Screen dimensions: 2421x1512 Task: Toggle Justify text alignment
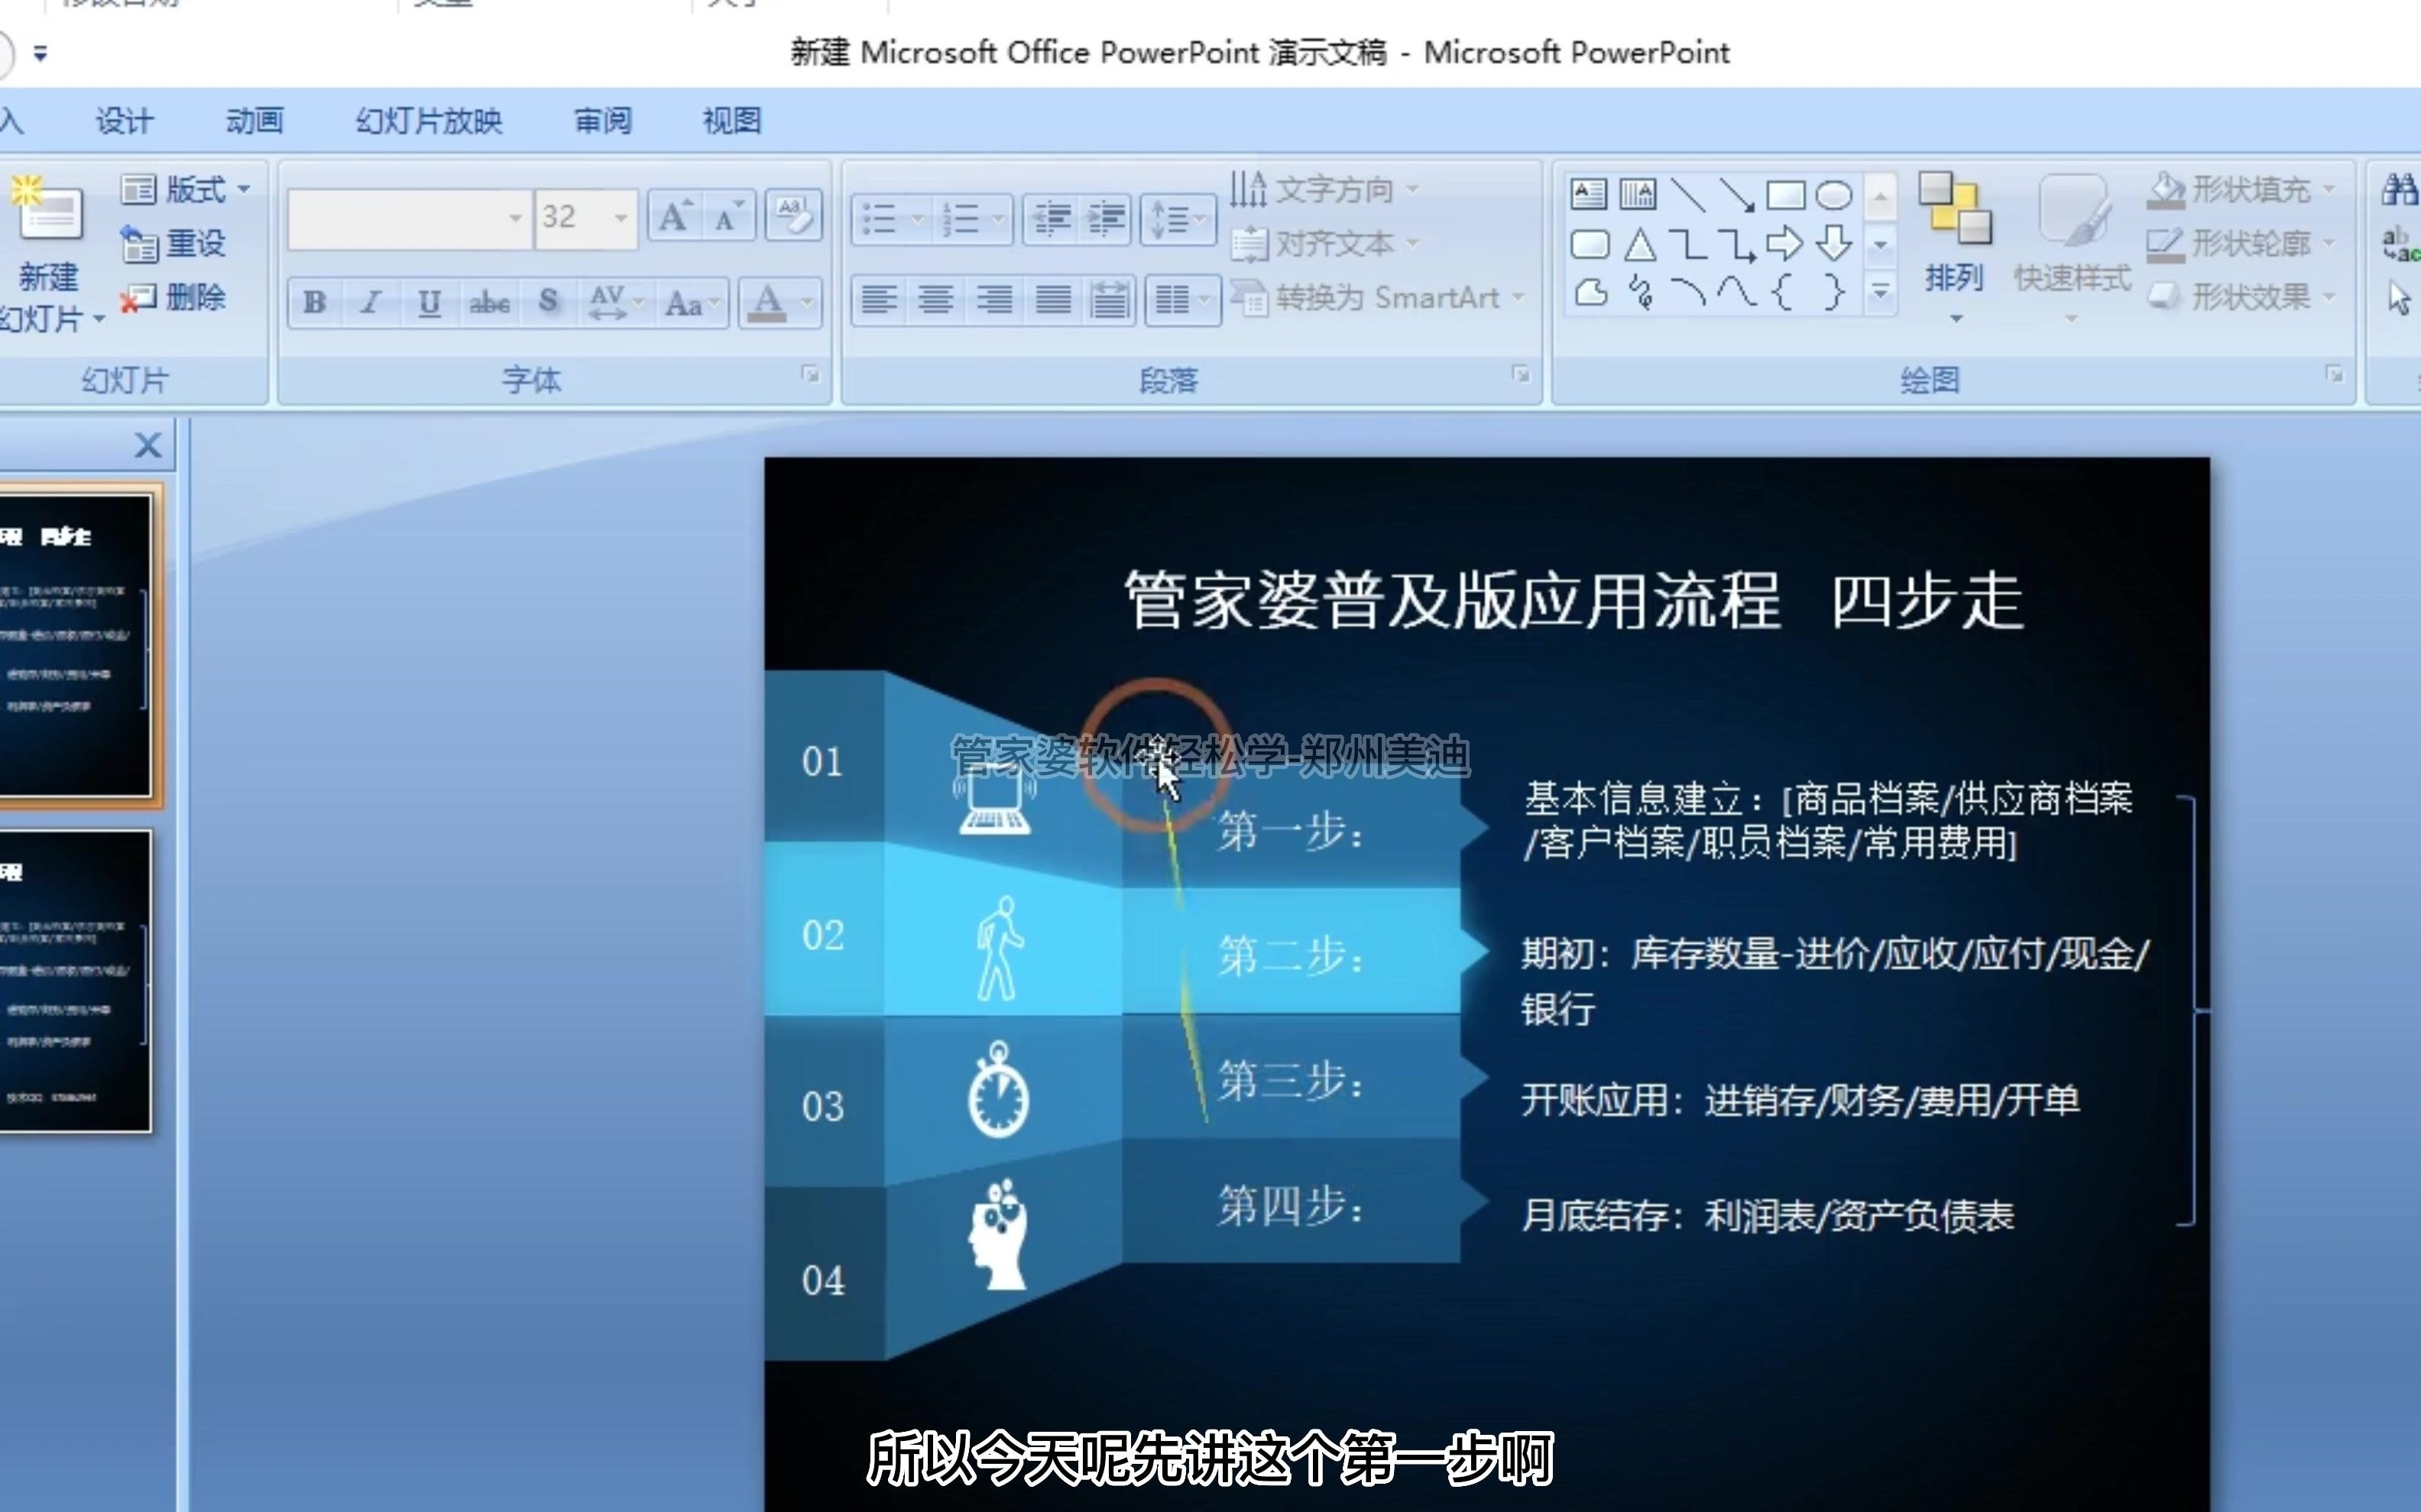click(1052, 300)
